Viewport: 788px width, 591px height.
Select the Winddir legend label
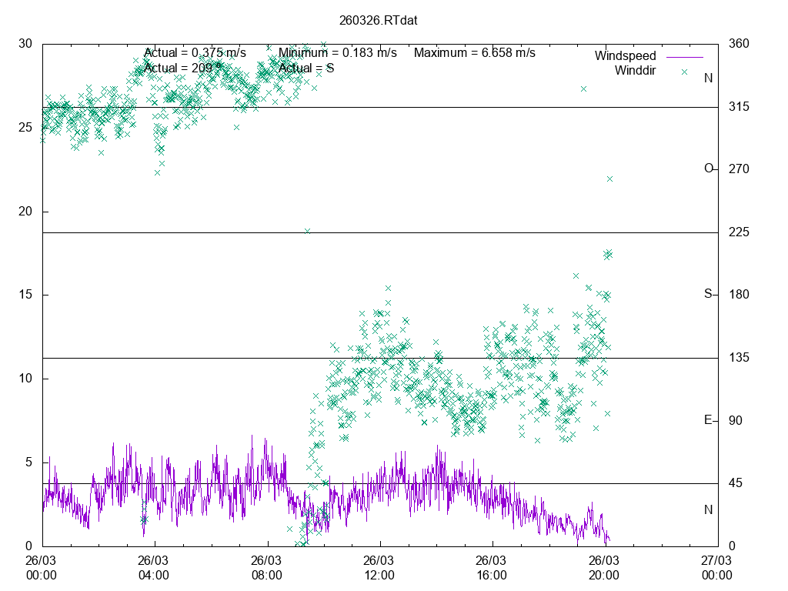click(635, 71)
